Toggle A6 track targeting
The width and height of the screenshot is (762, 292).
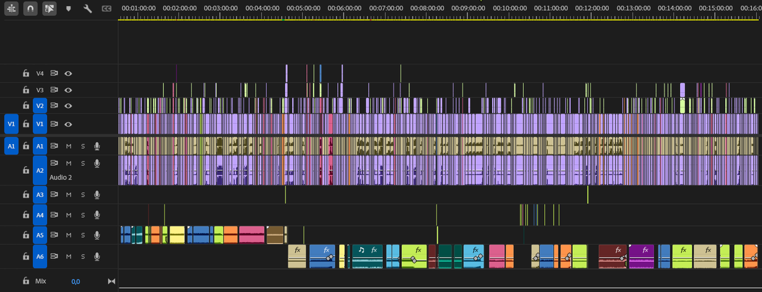pyautogui.click(x=40, y=256)
